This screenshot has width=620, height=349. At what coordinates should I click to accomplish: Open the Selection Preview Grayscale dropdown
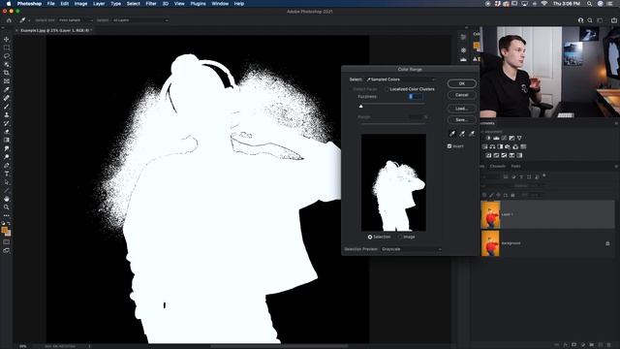coord(411,249)
